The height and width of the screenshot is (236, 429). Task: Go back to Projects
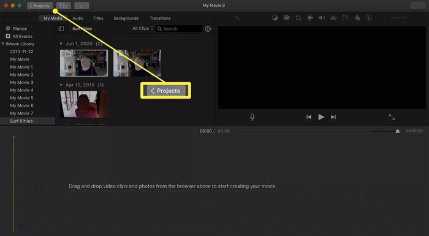[x=40, y=6]
